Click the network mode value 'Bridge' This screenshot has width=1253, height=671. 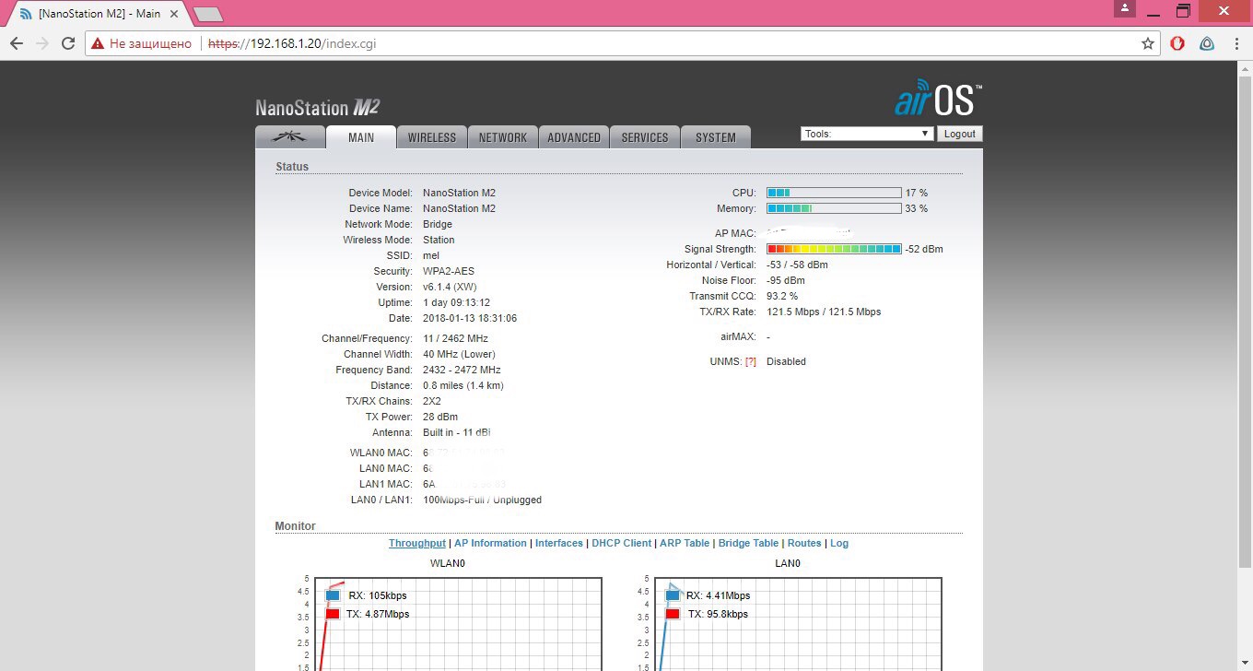coord(438,224)
